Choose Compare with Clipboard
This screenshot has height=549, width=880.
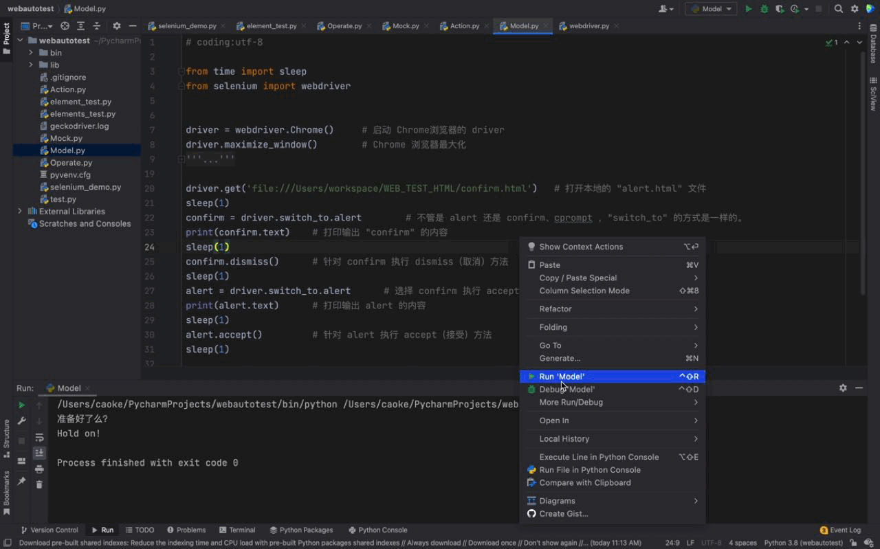pyautogui.click(x=613, y=483)
